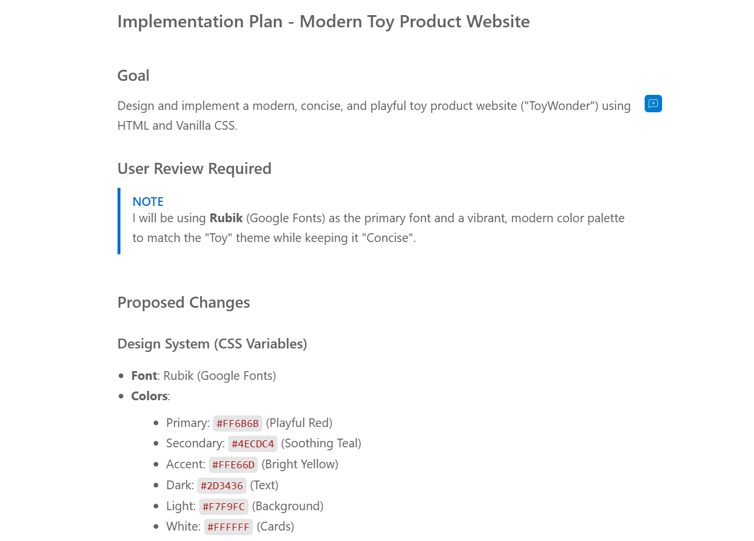Viewport: 754px width, 541px height.
Task: Click the bold Rubik word in note
Action: point(226,218)
